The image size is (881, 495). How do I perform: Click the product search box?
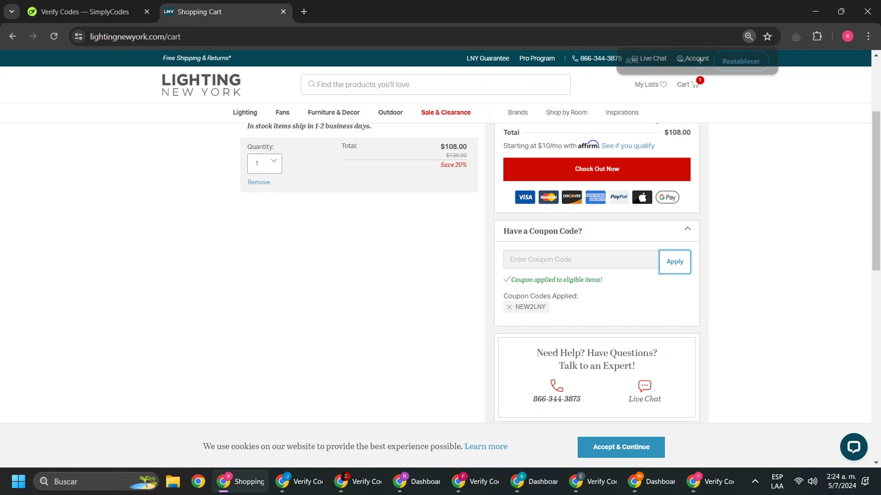pyautogui.click(x=436, y=84)
